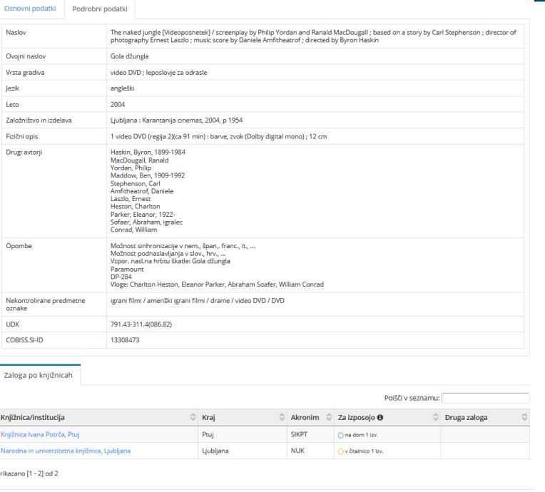Select the COBISS.SI-ID value 13308473
Viewport: 545px width, 492px height.
click(x=125, y=340)
